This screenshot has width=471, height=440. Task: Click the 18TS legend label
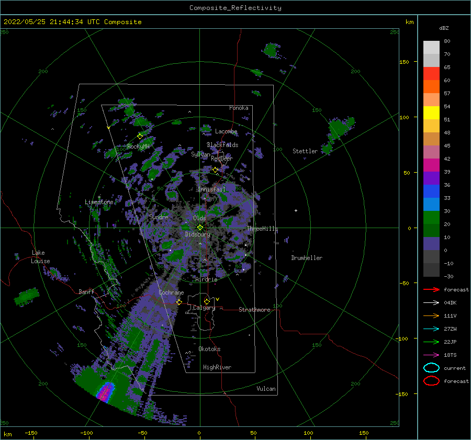pos(450,355)
